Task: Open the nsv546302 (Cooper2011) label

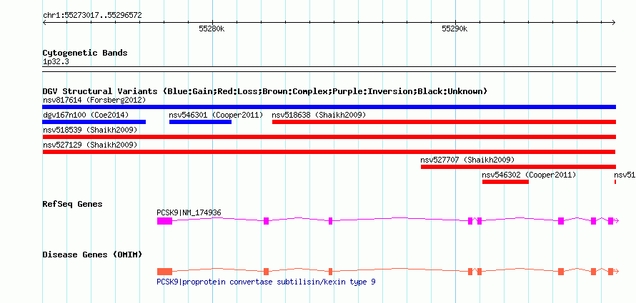Action: click(529, 175)
